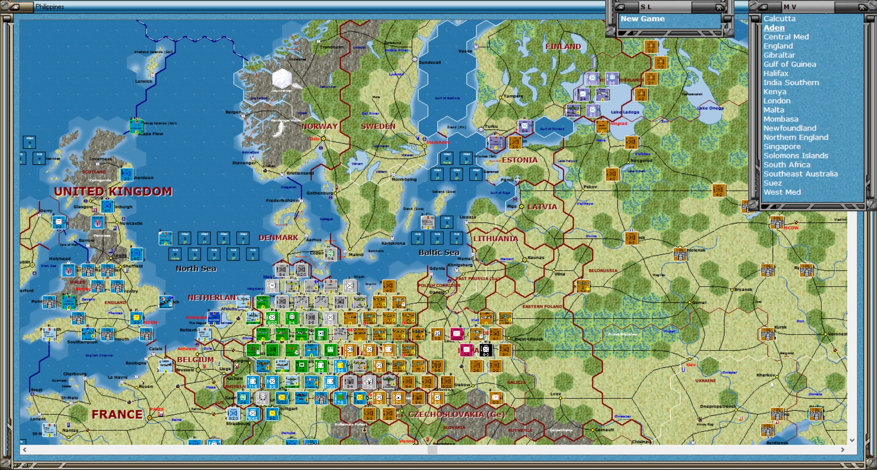Click the horizontal scrollbar thumb under the map
Viewport: 877px width, 470px height.
click(433, 450)
